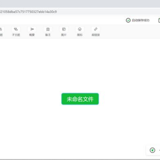Click the 自动保存成功 status text
Image resolution: width=160 pixels, height=160 pixels.
click(140, 20)
